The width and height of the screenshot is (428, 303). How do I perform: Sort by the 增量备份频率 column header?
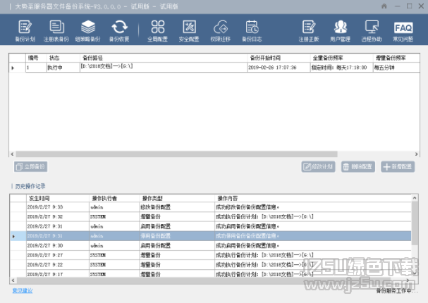click(396, 58)
